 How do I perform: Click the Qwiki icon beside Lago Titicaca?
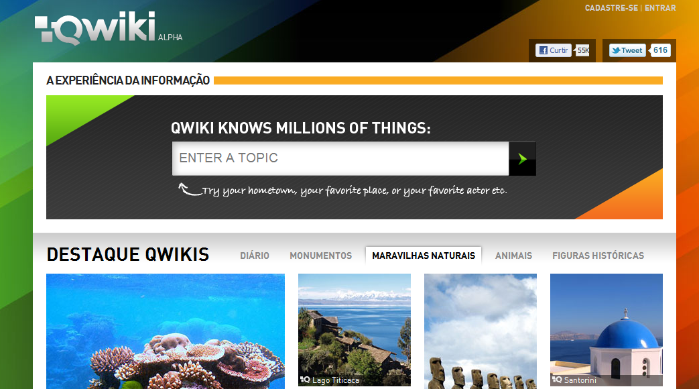point(305,380)
